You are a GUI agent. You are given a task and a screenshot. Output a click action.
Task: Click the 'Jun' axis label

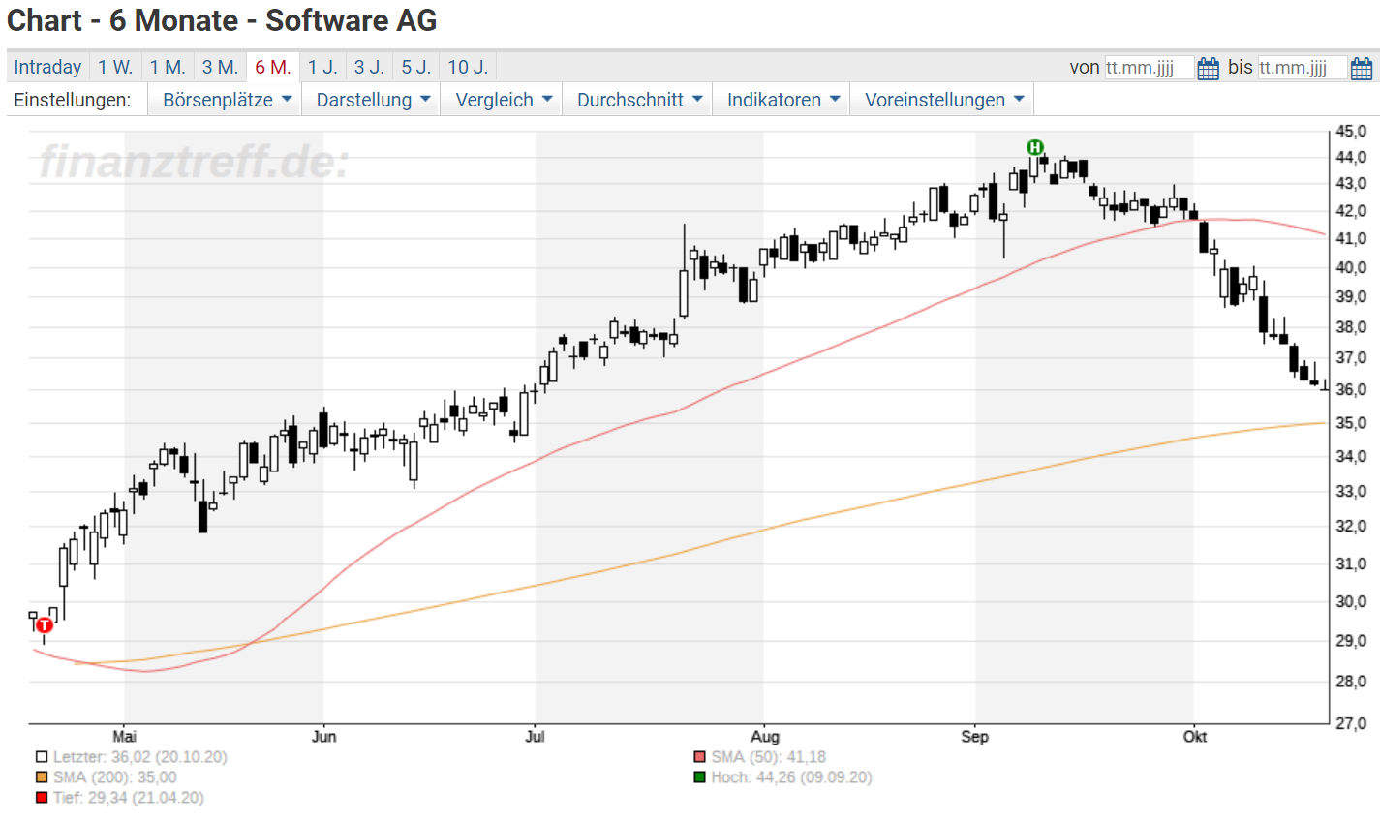(x=324, y=737)
